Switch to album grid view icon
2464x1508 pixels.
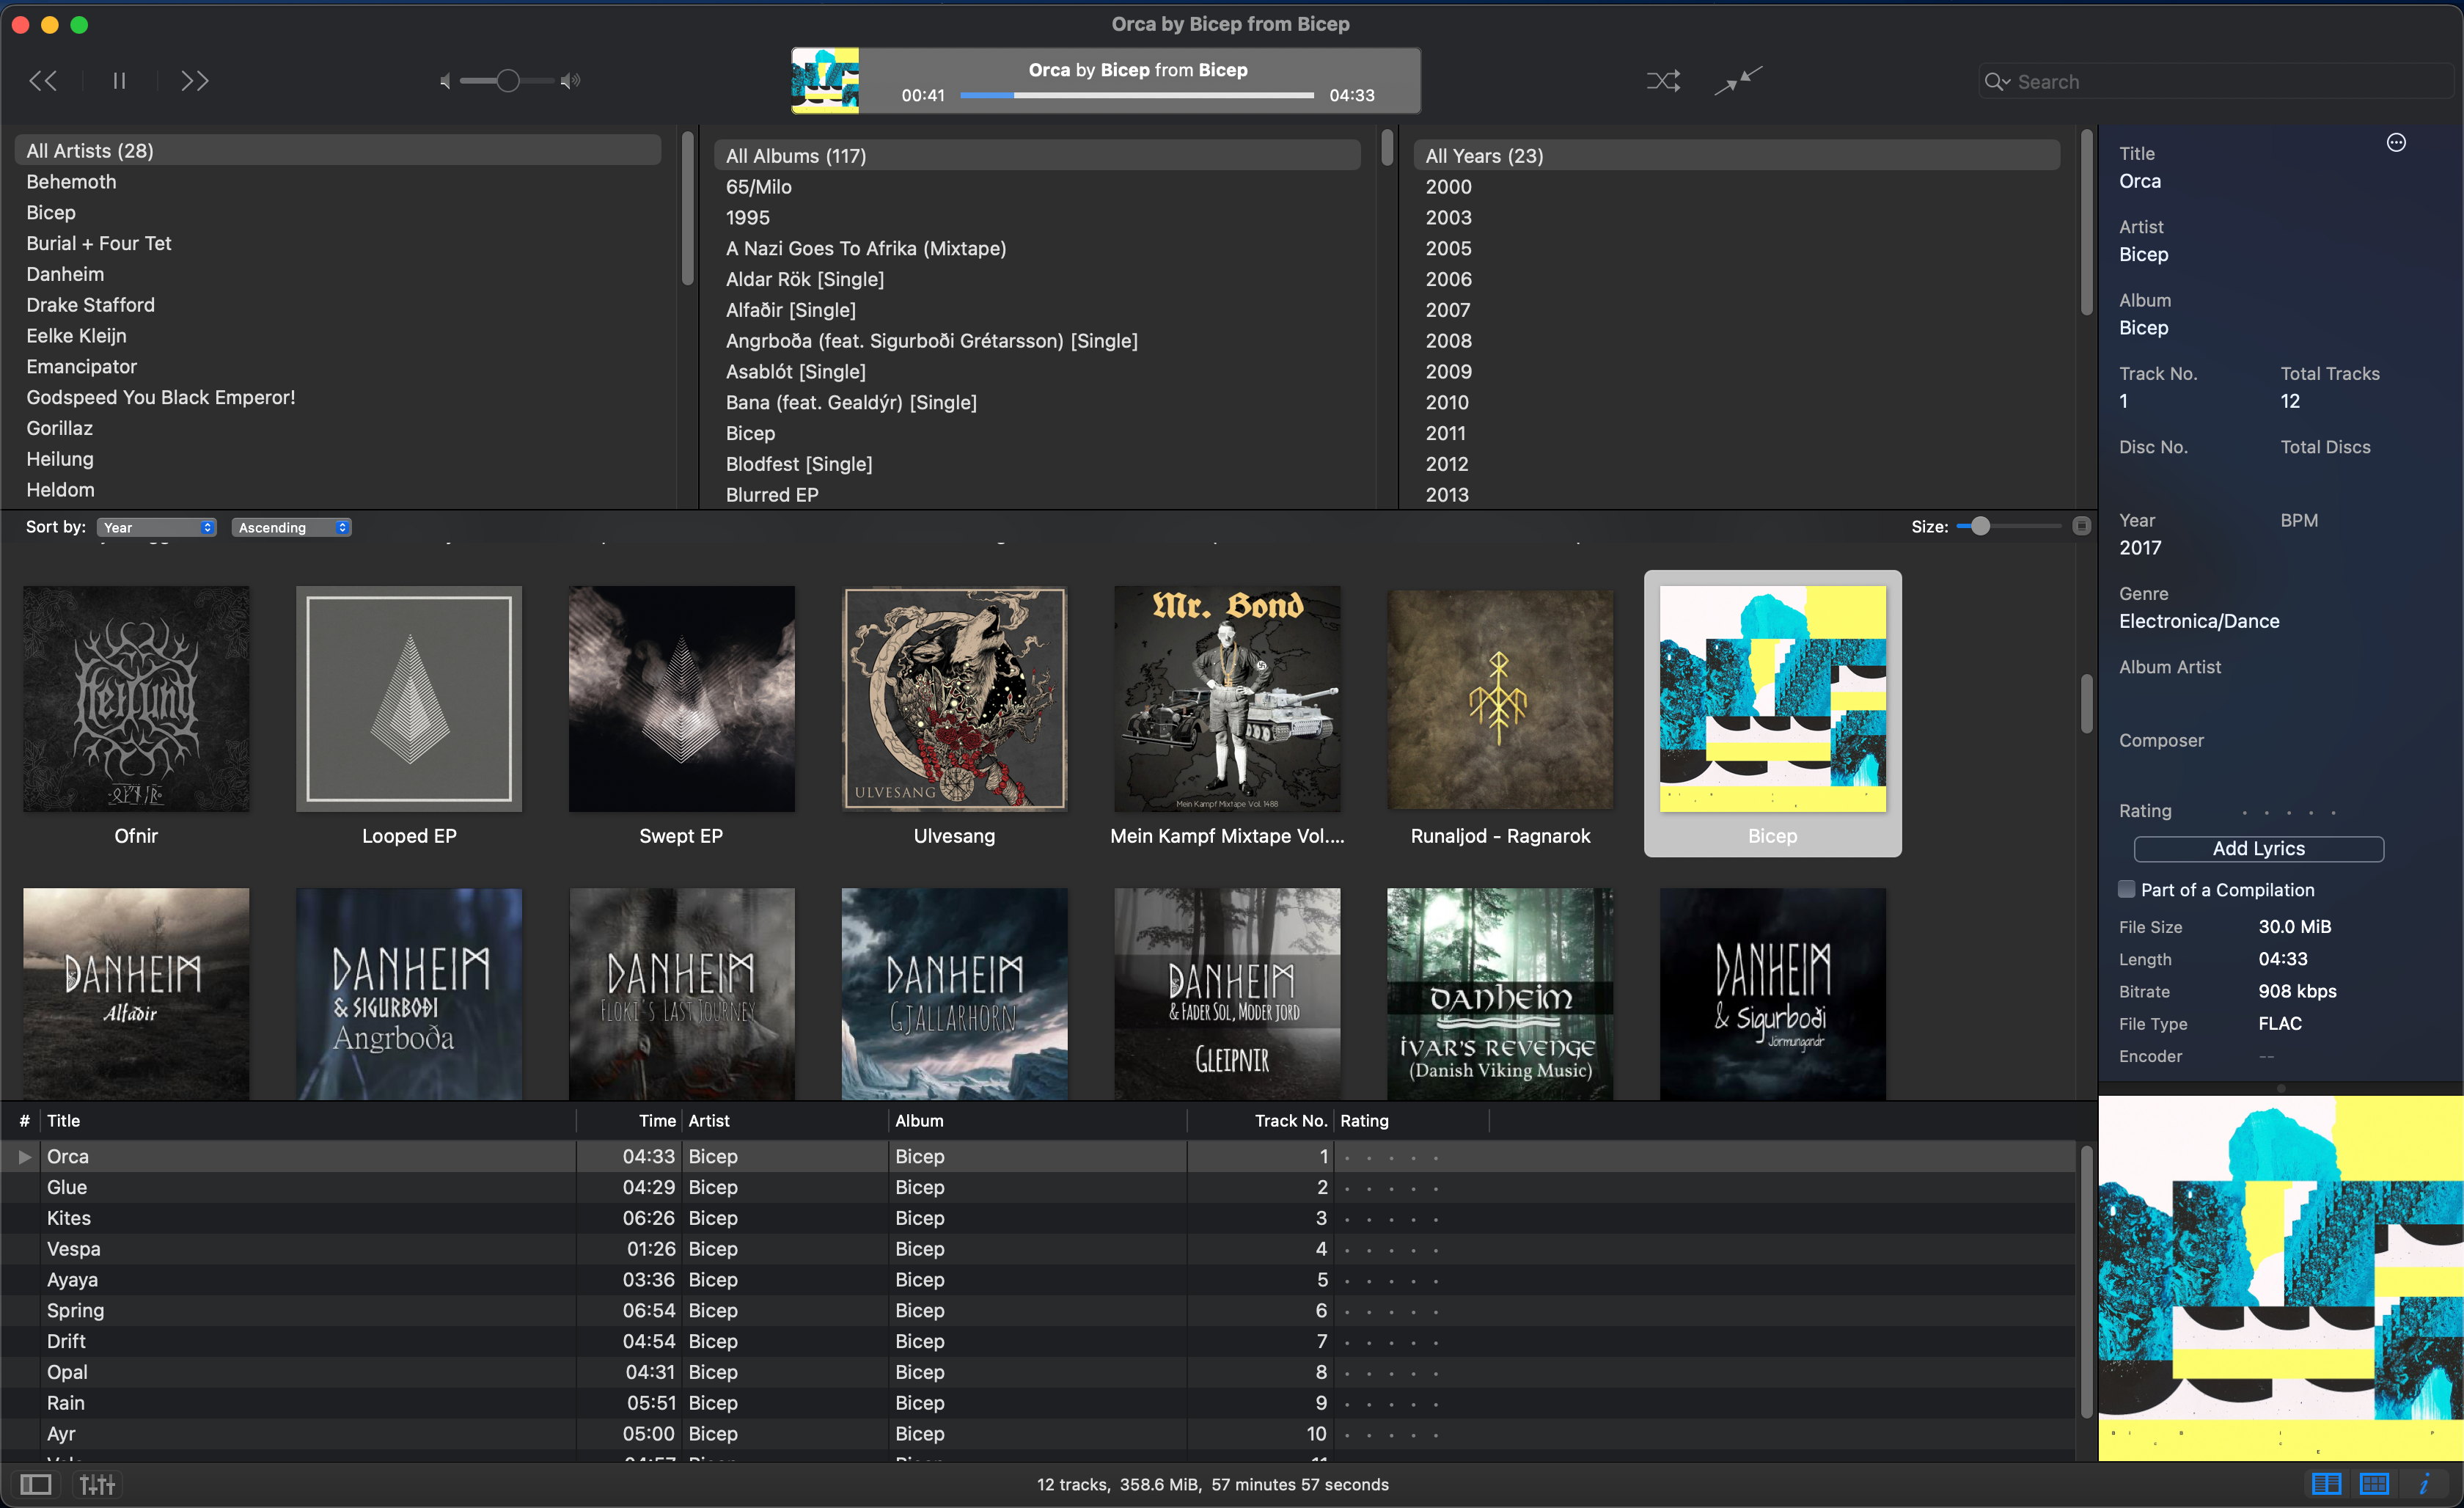pyautogui.click(x=2374, y=1485)
